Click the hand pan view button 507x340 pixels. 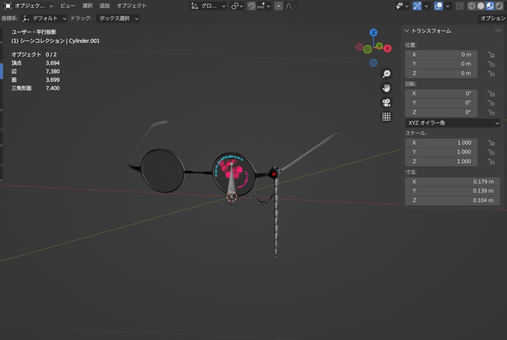click(x=386, y=89)
